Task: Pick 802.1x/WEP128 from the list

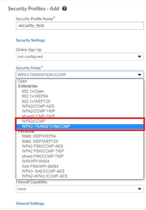Action: pyautogui.click(x=80, y=101)
